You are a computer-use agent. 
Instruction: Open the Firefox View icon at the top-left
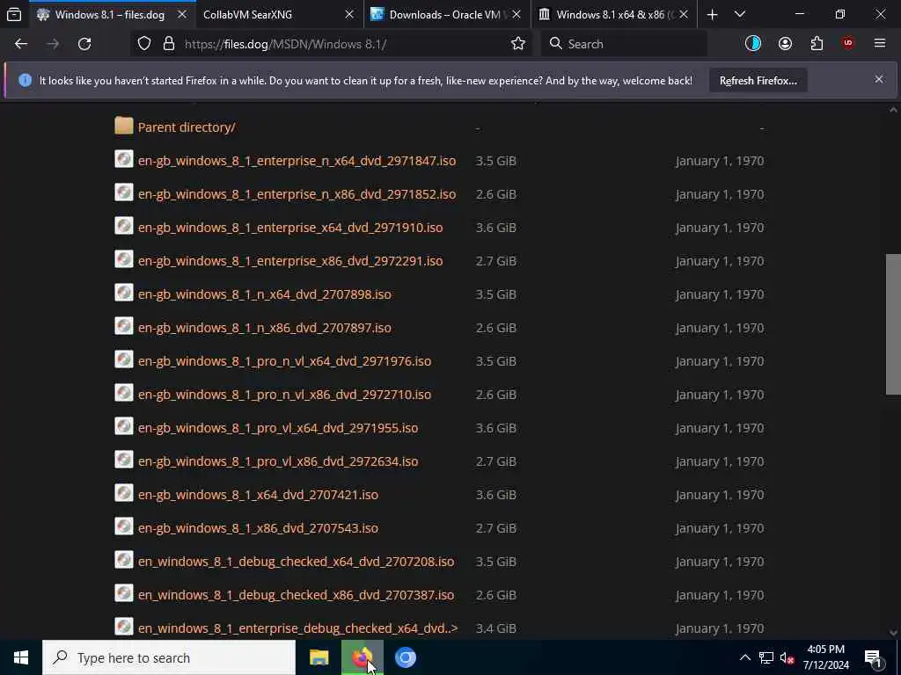pos(14,14)
